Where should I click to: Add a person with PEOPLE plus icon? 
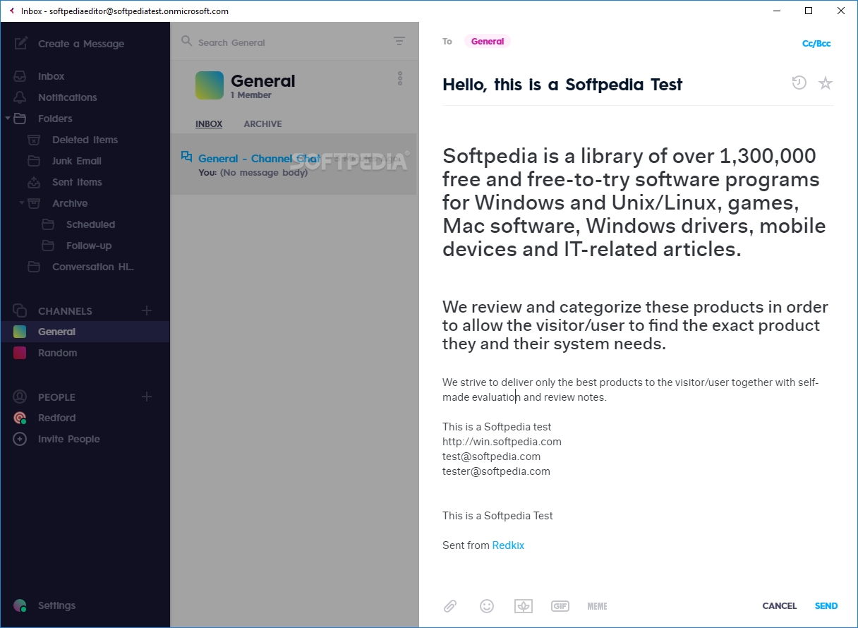147,397
